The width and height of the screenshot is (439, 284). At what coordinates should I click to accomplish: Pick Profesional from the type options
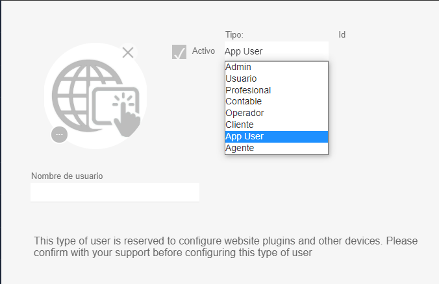pos(248,90)
